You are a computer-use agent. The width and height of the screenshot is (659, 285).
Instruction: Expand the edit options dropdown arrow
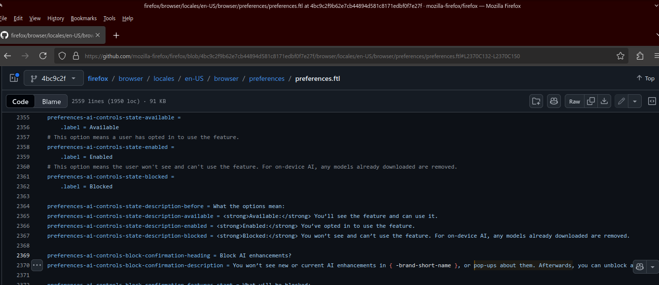click(635, 101)
